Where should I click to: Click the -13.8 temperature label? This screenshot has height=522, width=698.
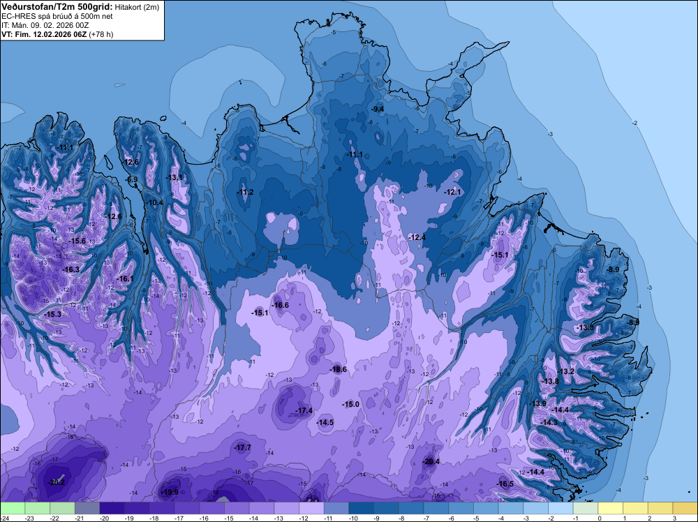click(550, 381)
